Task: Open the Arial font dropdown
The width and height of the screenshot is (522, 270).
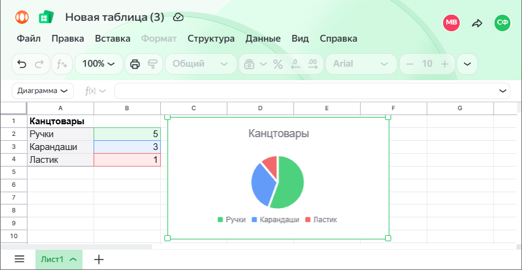Action: pyautogui.click(x=361, y=64)
